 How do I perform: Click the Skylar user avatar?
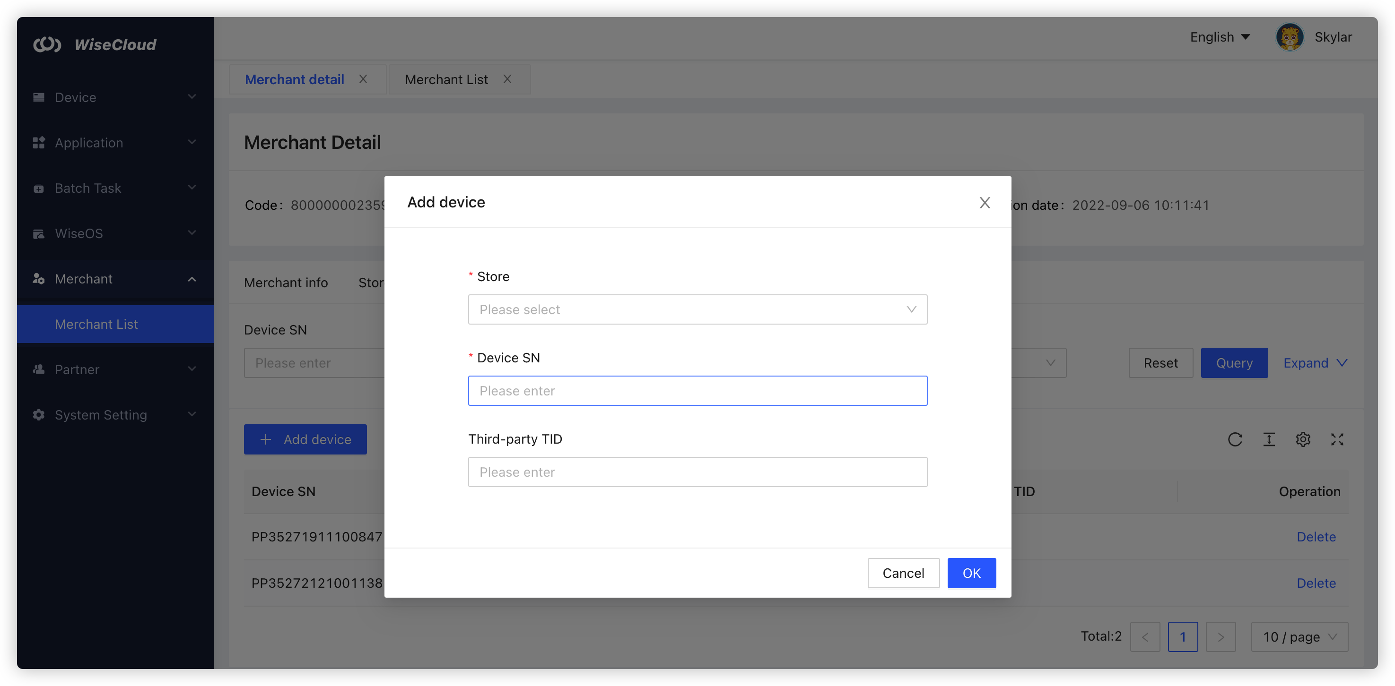pos(1290,37)
